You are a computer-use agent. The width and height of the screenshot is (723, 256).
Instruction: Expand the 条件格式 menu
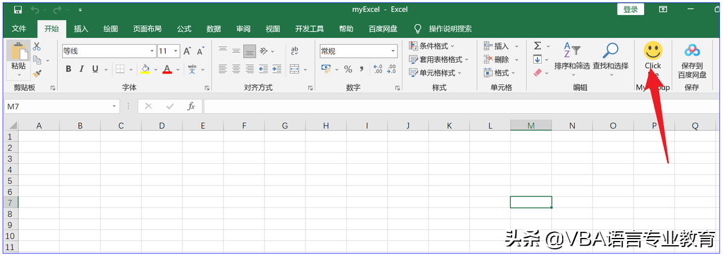tap(432, 46)
